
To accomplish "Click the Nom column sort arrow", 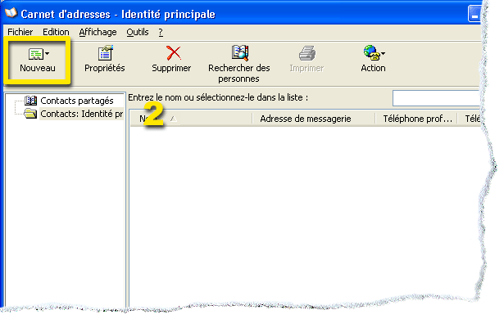I will (174, 119).
